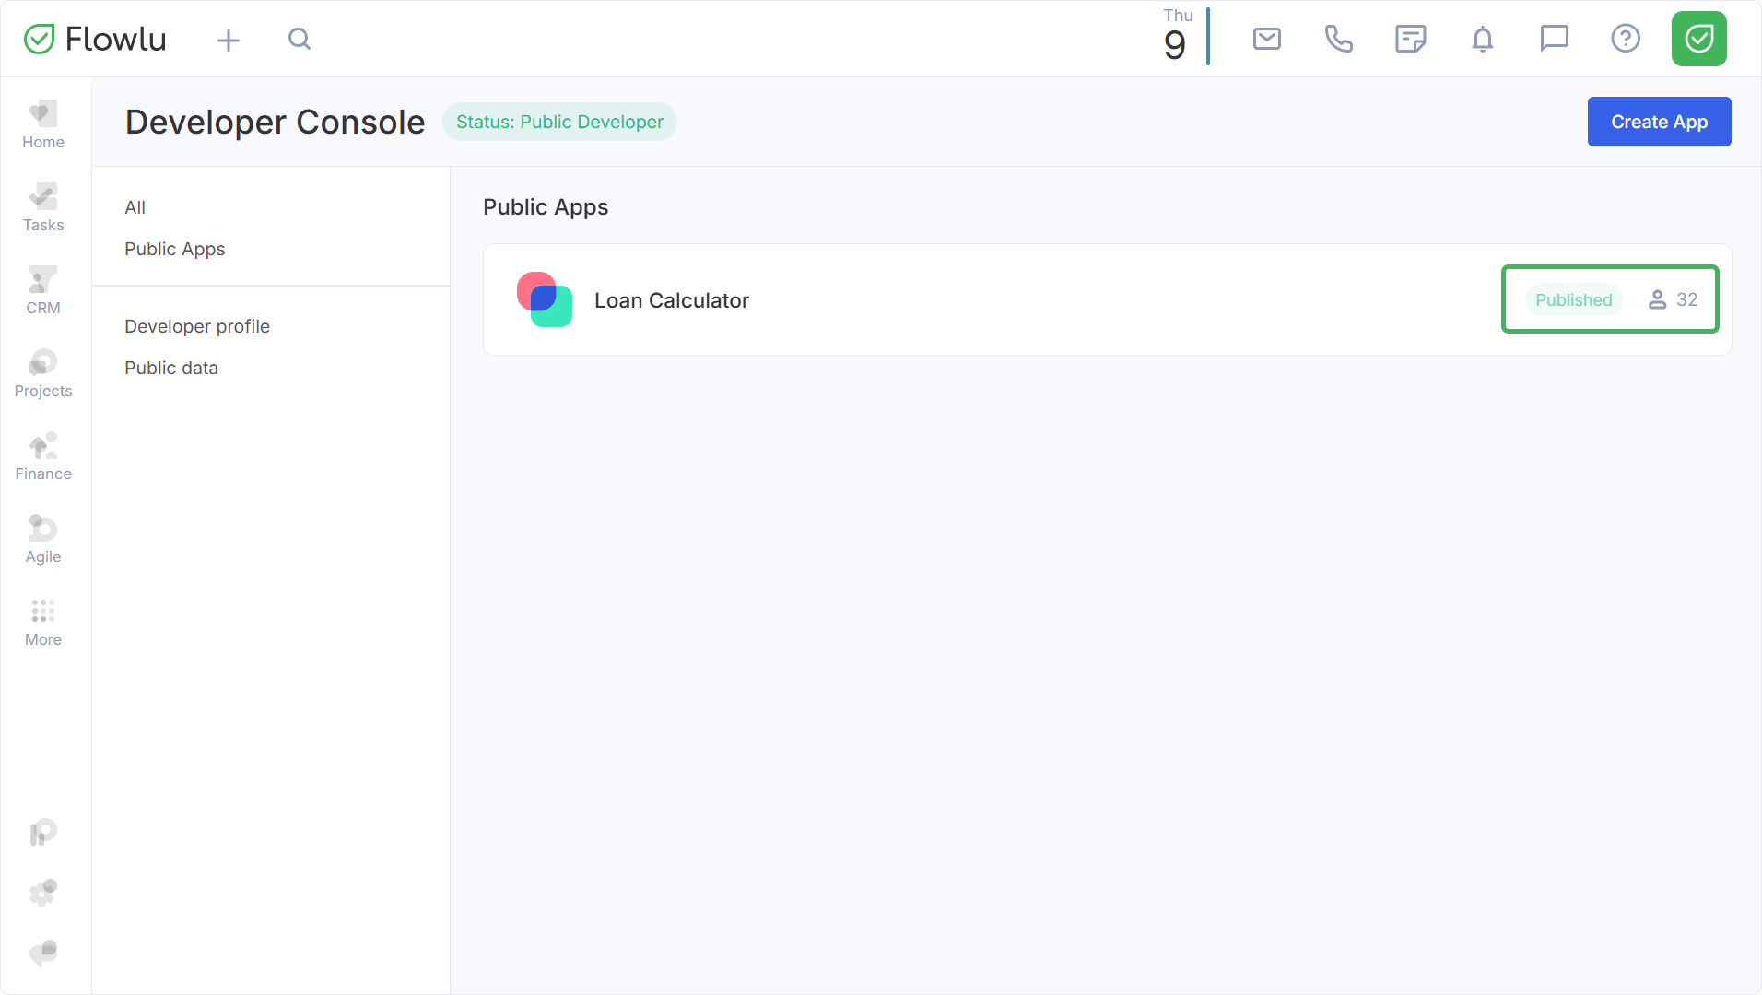Click the Published status badge
This screenshot has height=995, width=1762.
1573,299
